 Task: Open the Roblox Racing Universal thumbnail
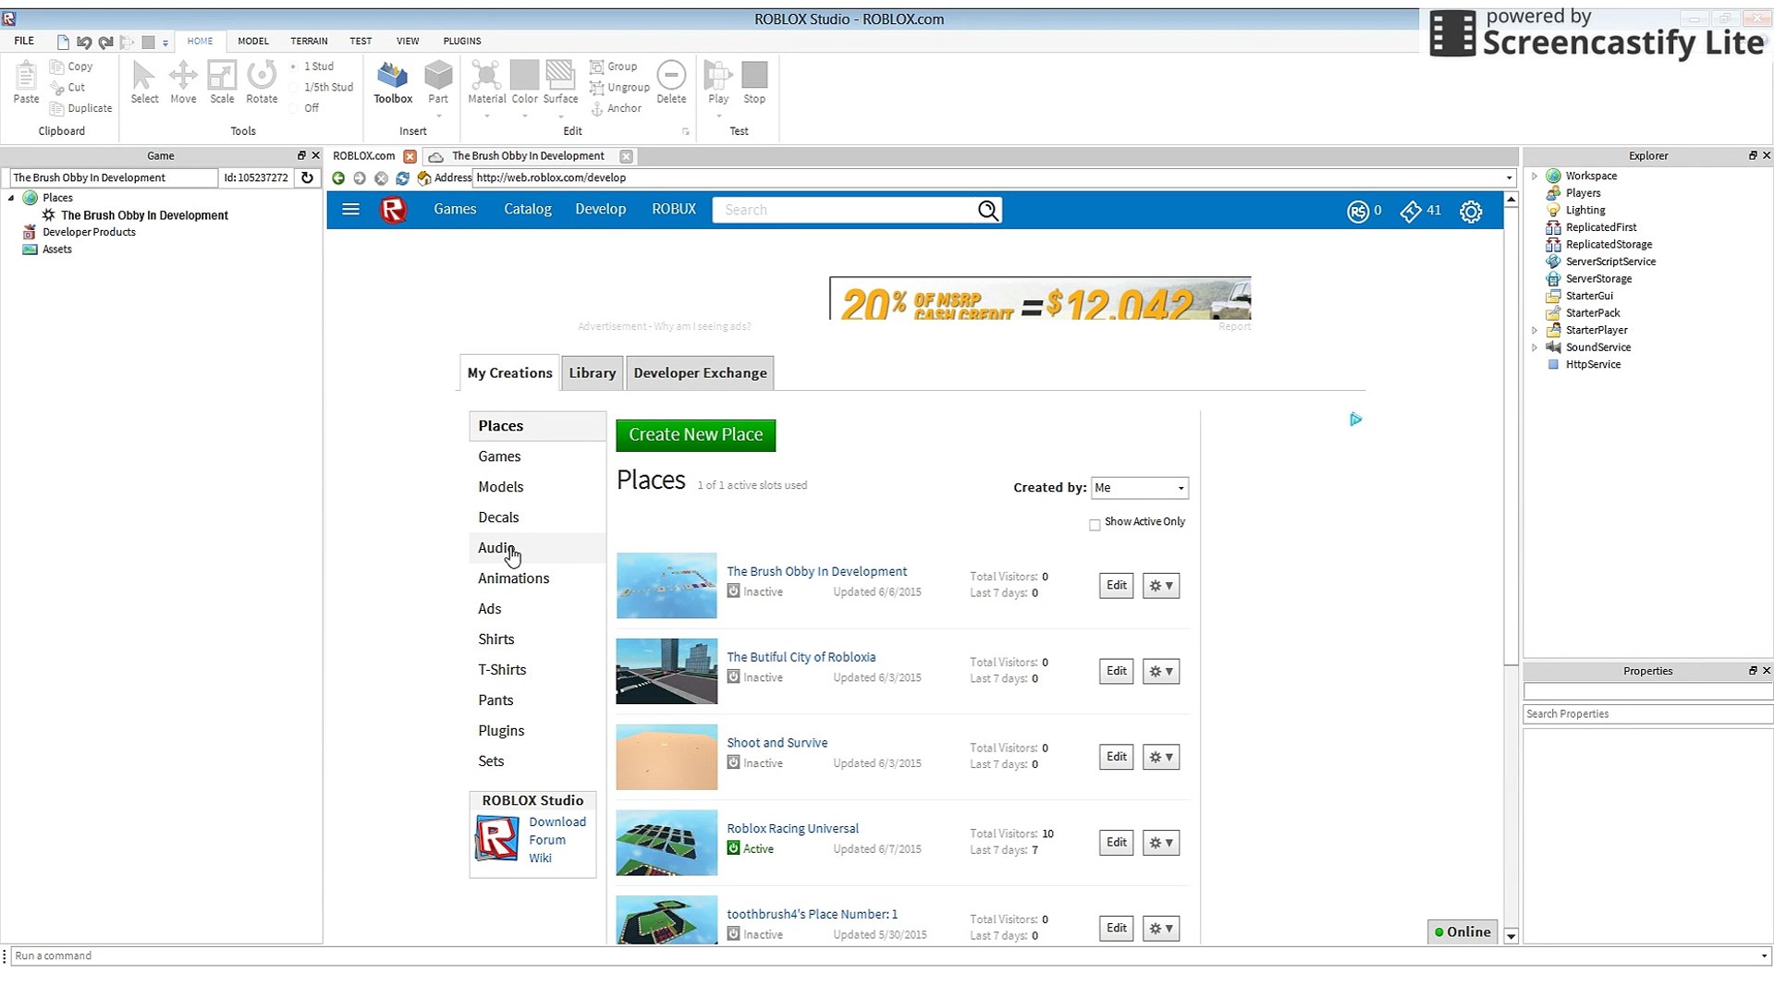667,843
